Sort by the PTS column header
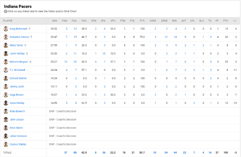241x157 pixels. [225, 21]
